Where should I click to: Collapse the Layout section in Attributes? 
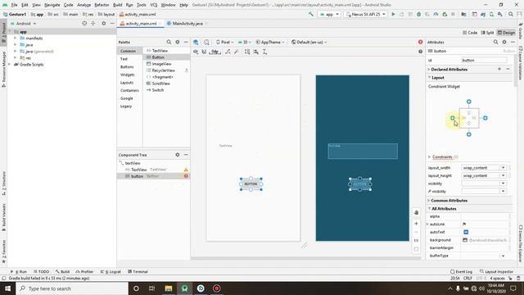[x=429, y=78]
